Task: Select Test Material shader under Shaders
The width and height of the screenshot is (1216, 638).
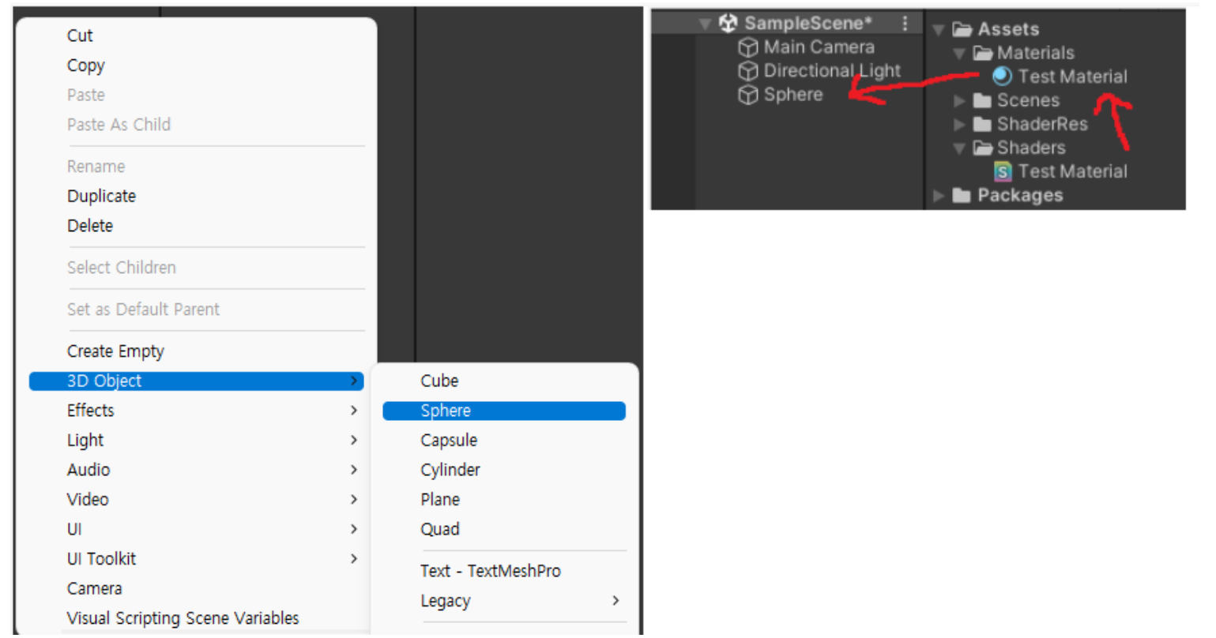Action: point(1072,171)
